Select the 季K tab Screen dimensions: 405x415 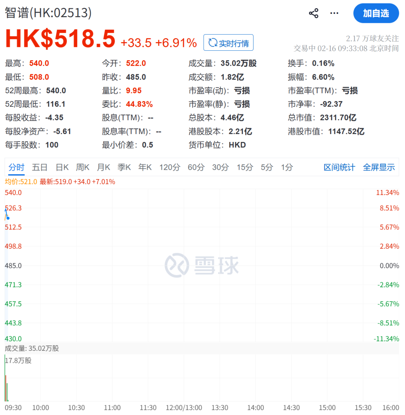[124, 168]
